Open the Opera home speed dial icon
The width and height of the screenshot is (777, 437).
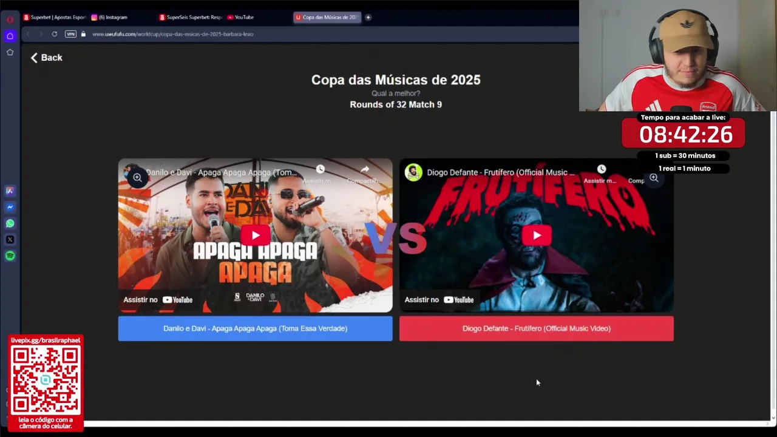pos(10,36)
